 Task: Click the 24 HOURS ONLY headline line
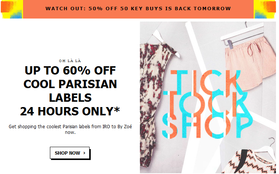(x=70, y=111)
